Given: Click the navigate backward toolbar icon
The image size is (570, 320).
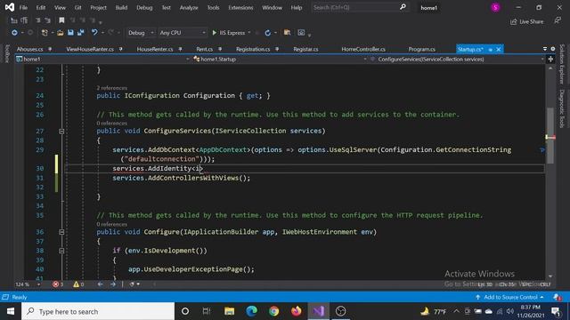Looking at the screenshot, I should pos(14,33).
